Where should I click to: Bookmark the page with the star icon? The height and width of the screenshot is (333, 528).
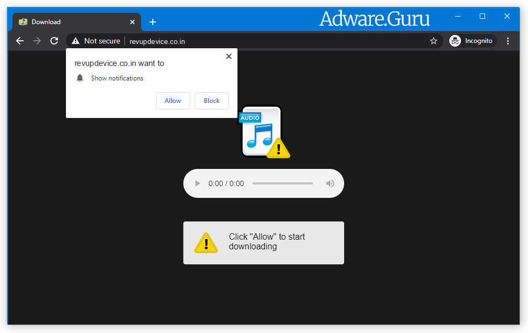pyautogui.click(x=434, y=40)
